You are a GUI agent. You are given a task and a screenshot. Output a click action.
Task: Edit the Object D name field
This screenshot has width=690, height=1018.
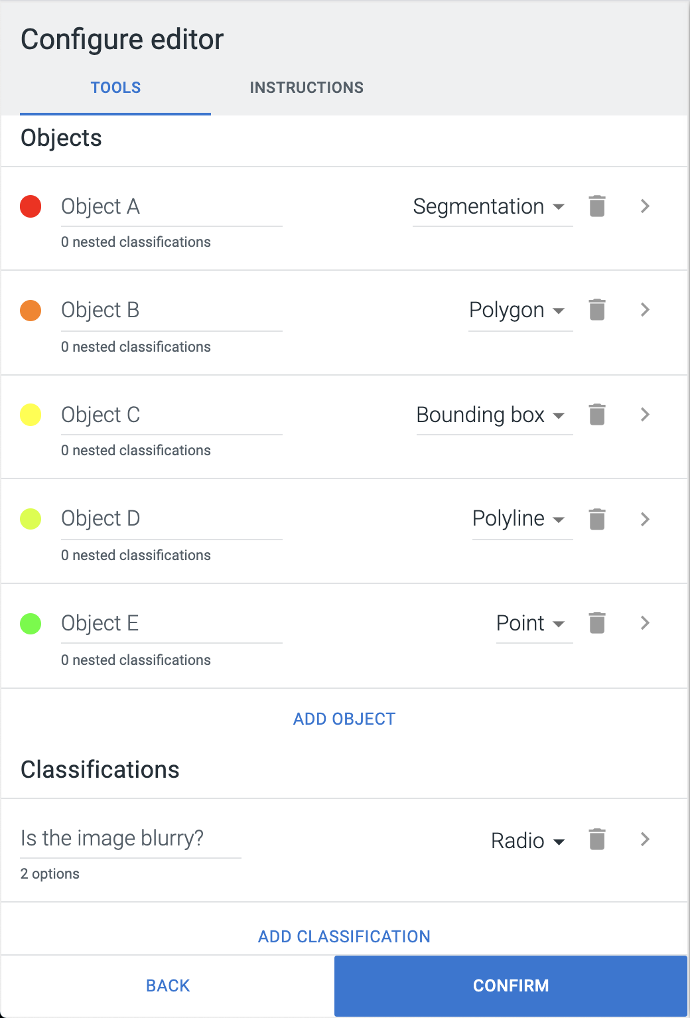click(x=171, y=519)
